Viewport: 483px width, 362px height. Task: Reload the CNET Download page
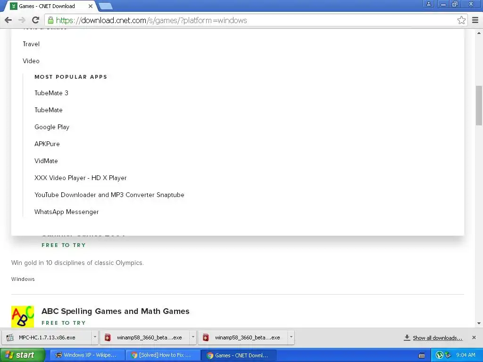(x=35, y=20)
